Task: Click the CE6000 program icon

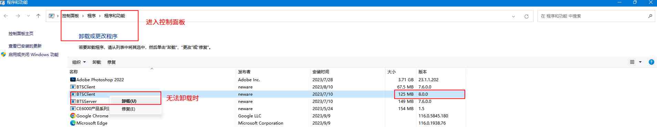Action: tap(73, 108)
